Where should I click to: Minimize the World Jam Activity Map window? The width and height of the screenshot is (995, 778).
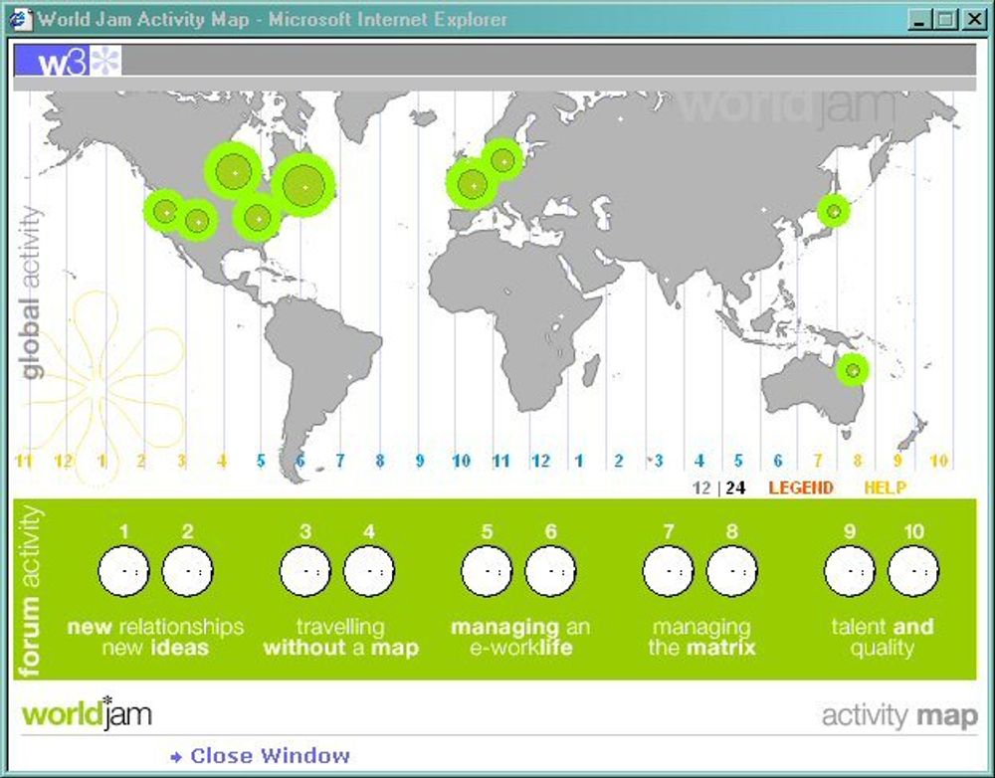(x=918, y=20)
